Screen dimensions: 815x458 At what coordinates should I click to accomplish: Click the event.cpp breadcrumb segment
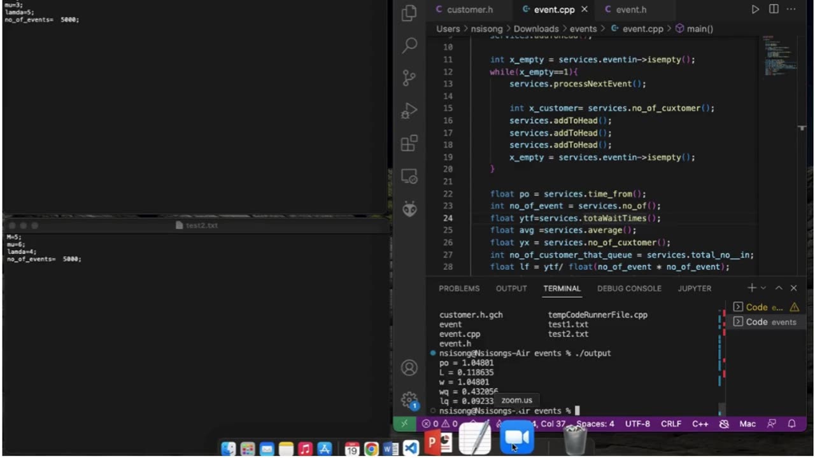point(637,29)
